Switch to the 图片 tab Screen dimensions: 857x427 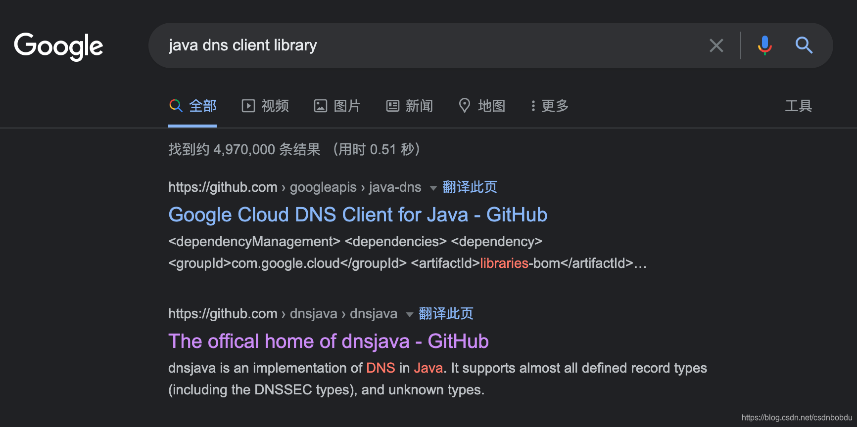pyautogui.click(x=337, y=106)
